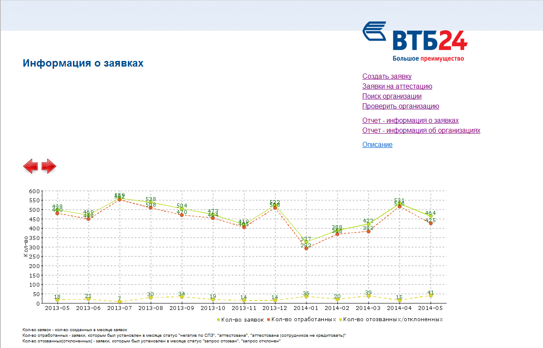Click the Описание link
The height and width of the screenshot is (348, 543).
pyautogui.click(x=377, y=145)
